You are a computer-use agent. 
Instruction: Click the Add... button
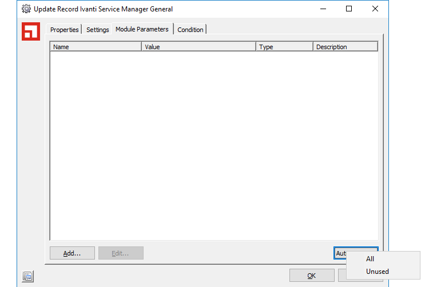[72, 253]
